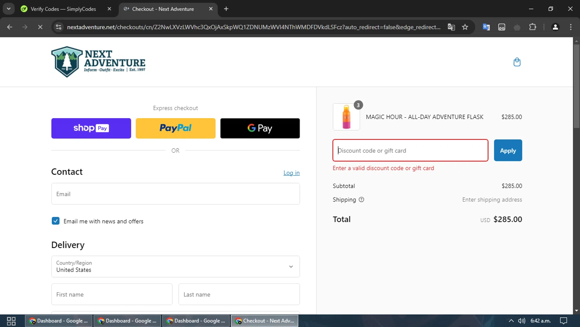Open the Extensions puzzle piece menu

[532, 27]
